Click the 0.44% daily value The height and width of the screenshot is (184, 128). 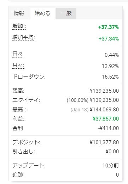[x=112, y=55]
